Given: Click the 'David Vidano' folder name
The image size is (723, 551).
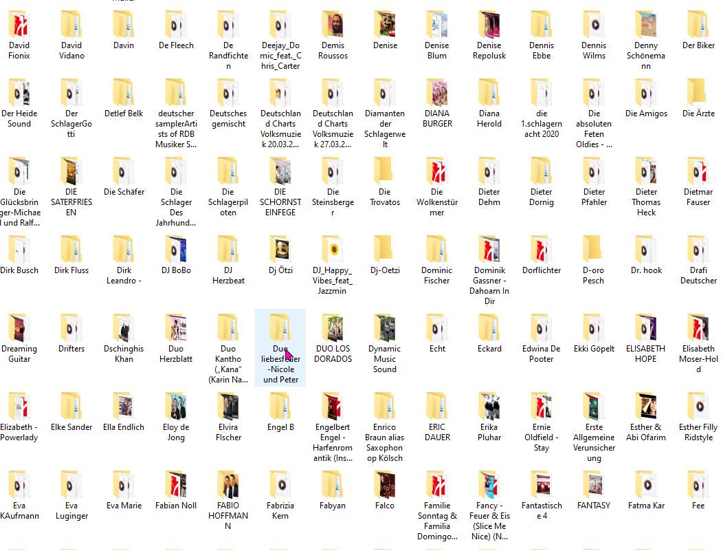Looking at the screenshot, I should coord(71,50).
